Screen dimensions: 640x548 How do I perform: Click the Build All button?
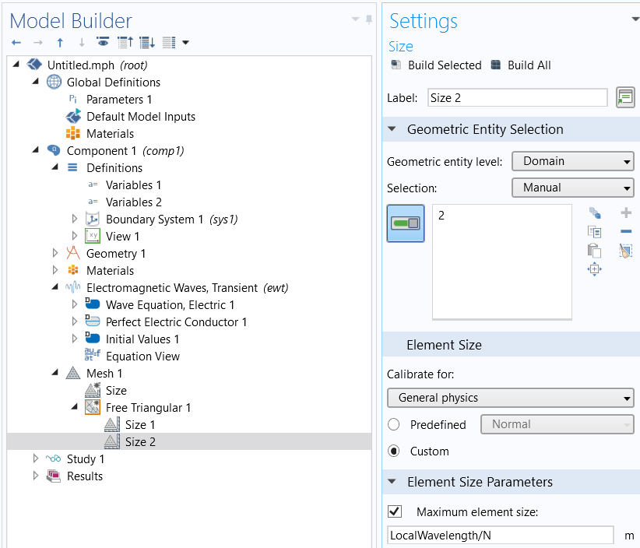pos(521,65)
